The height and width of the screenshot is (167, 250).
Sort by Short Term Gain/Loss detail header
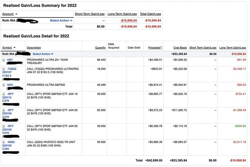tap(203, 48)
